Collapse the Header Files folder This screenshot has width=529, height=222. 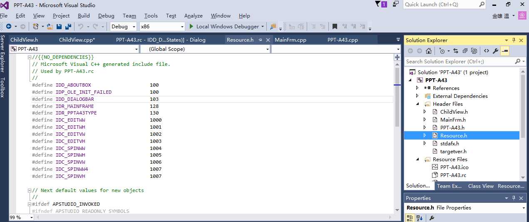pos(417,104)
